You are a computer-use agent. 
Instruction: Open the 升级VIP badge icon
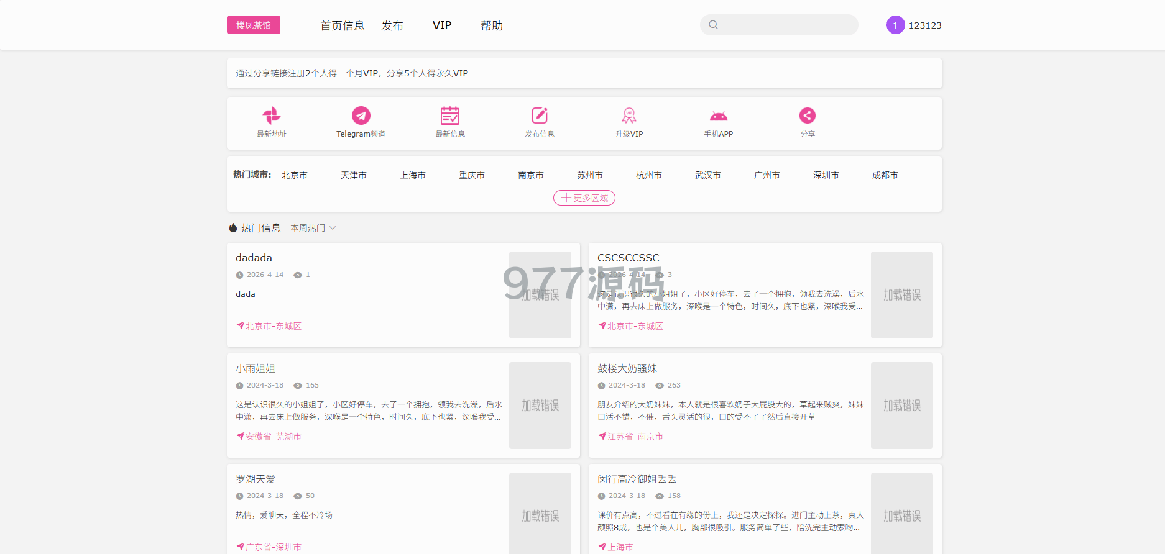point(629,116)
